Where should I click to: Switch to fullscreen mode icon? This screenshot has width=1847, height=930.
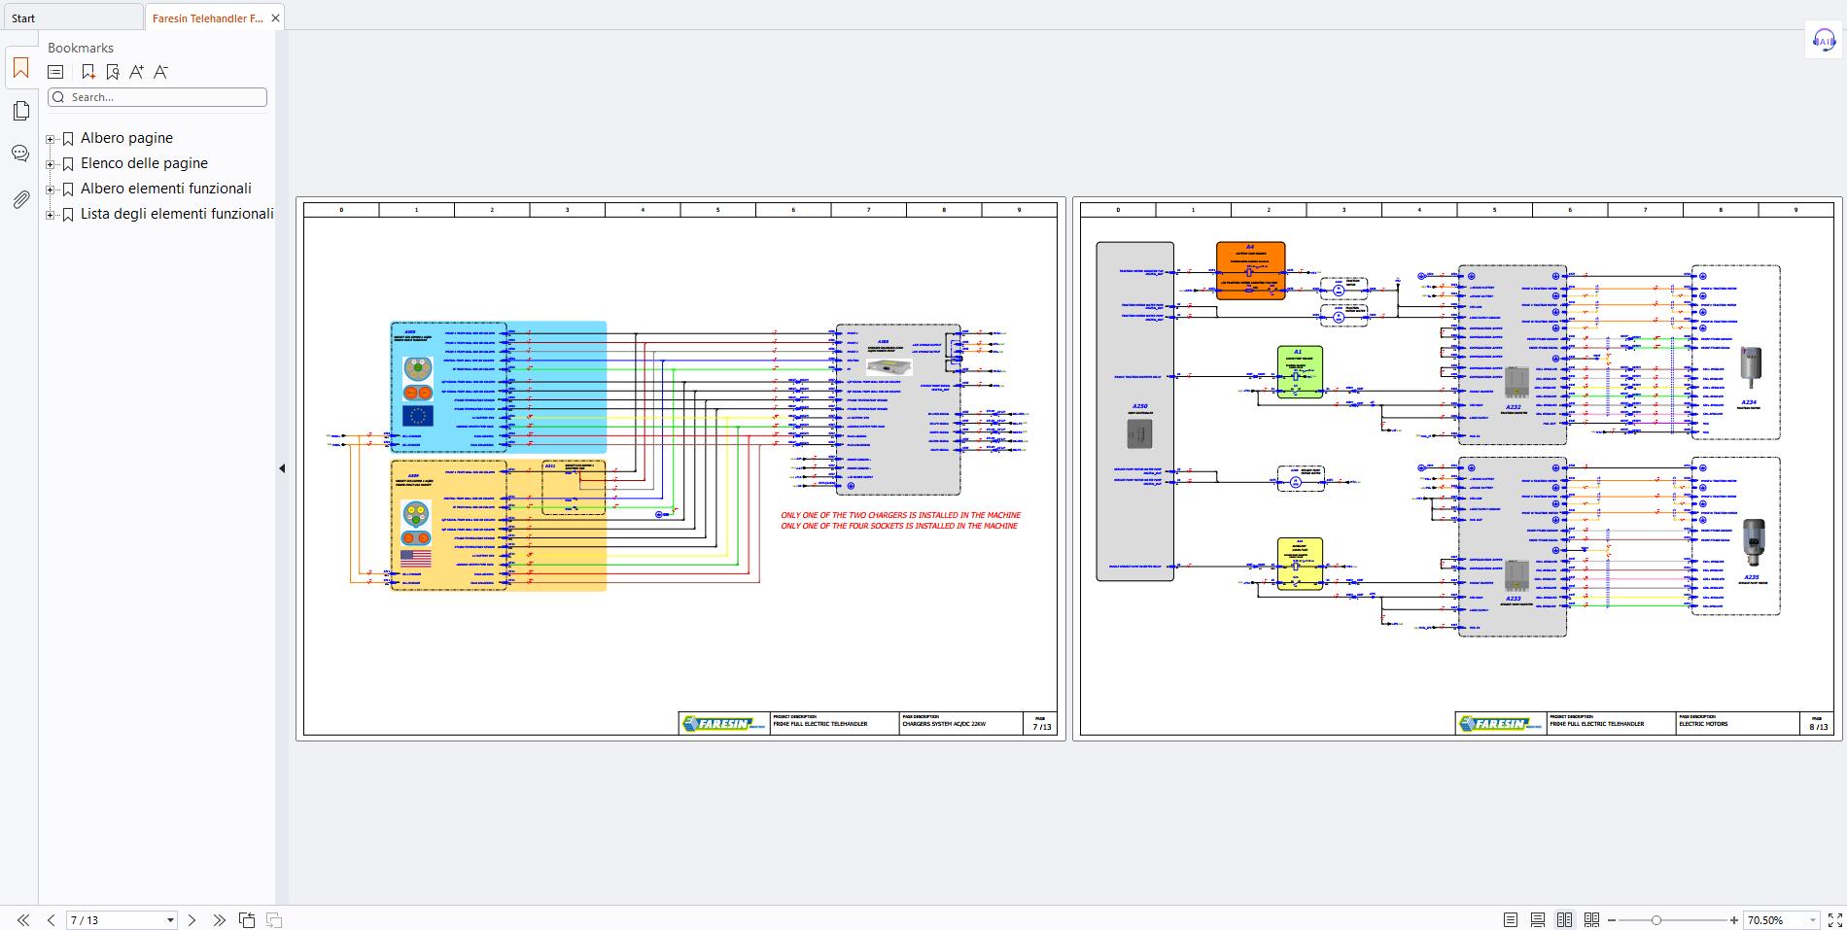1835,919
